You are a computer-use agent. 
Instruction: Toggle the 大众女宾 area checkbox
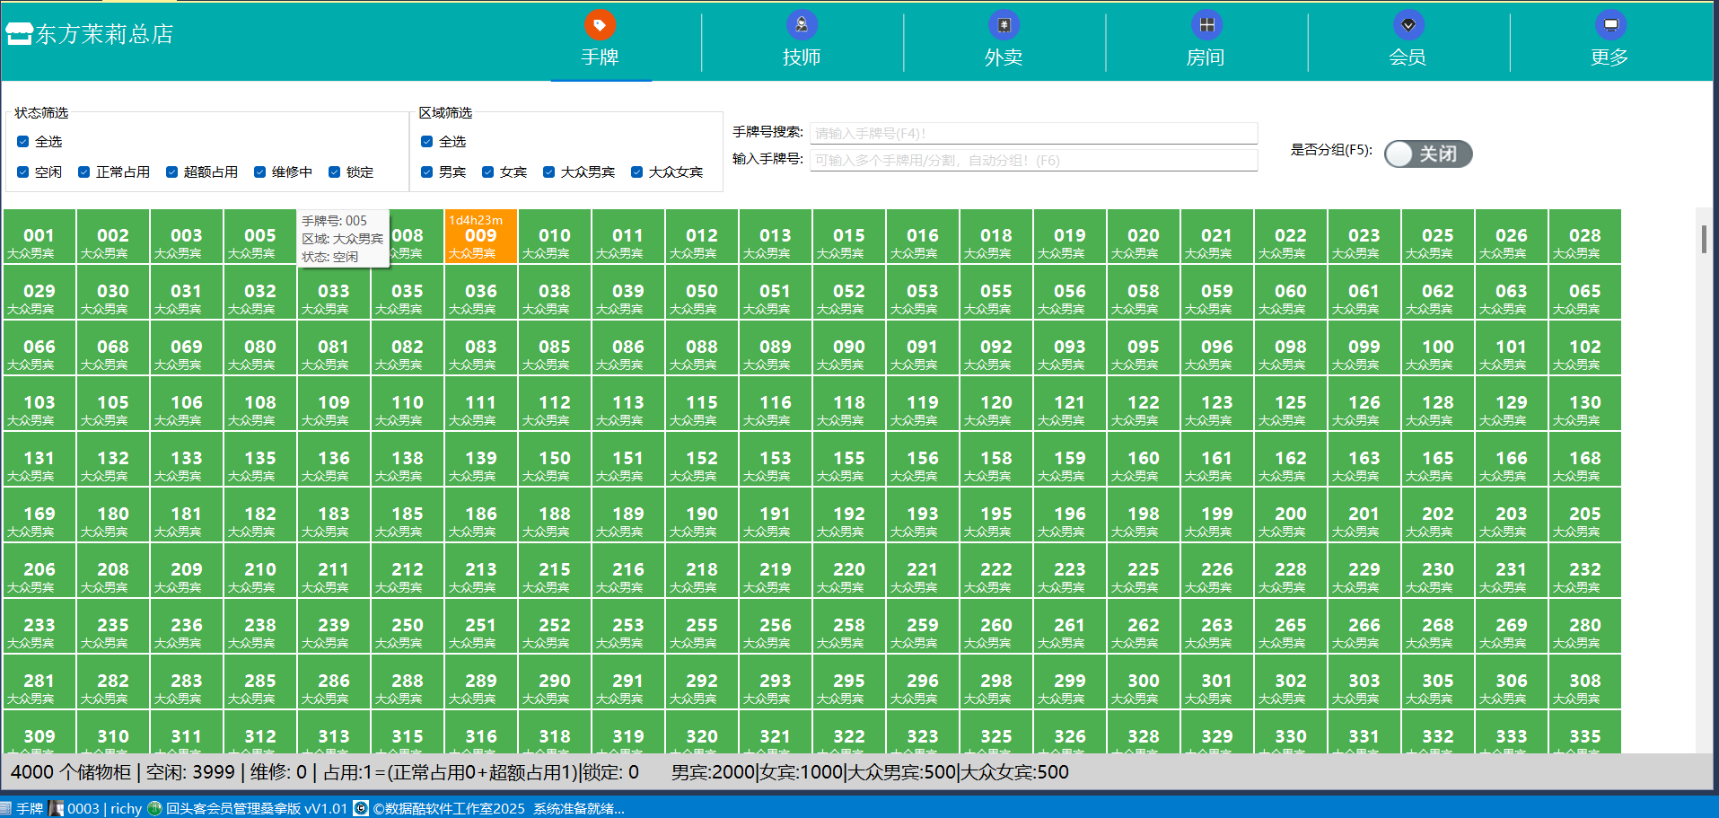[x=637, y=172]
